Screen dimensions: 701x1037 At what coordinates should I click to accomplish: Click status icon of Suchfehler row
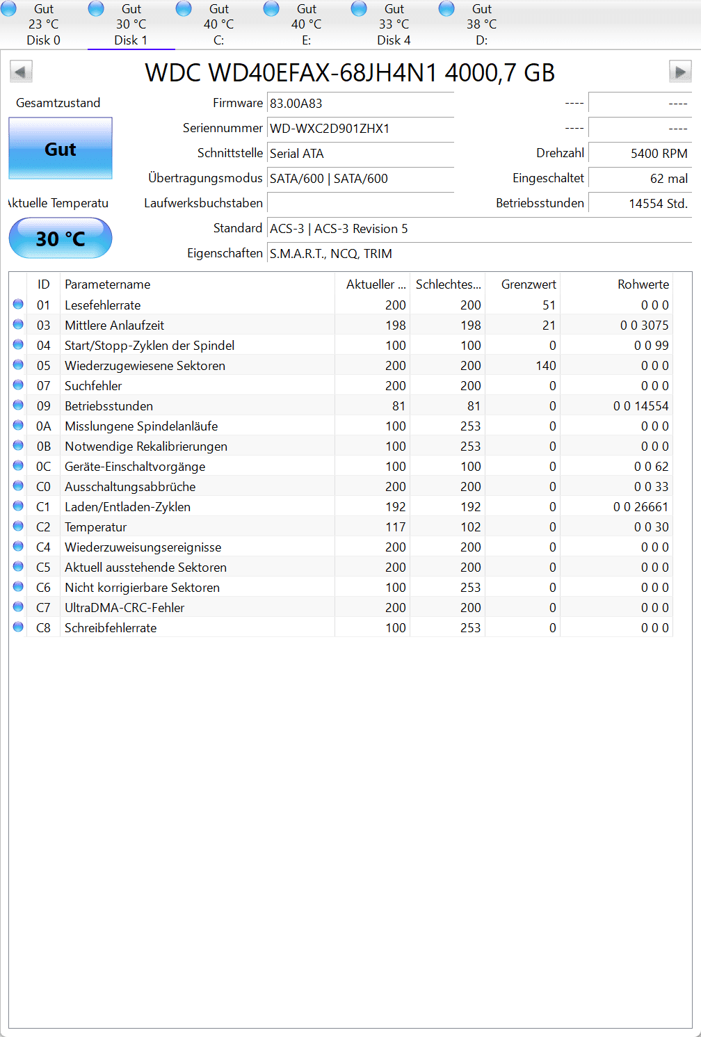pyautogui.click(x=18, y=385)
